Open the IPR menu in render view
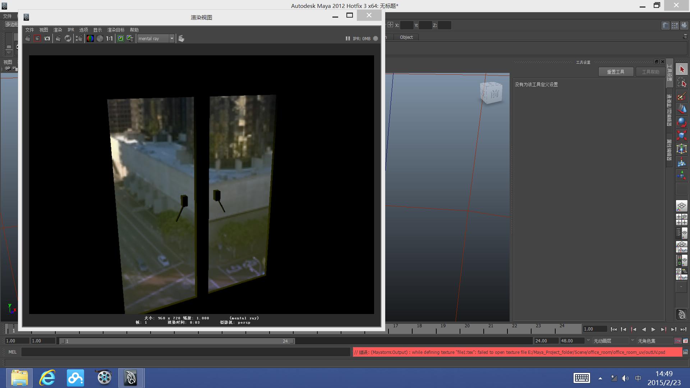The image size is (690, 388). [x=70, y=30]
